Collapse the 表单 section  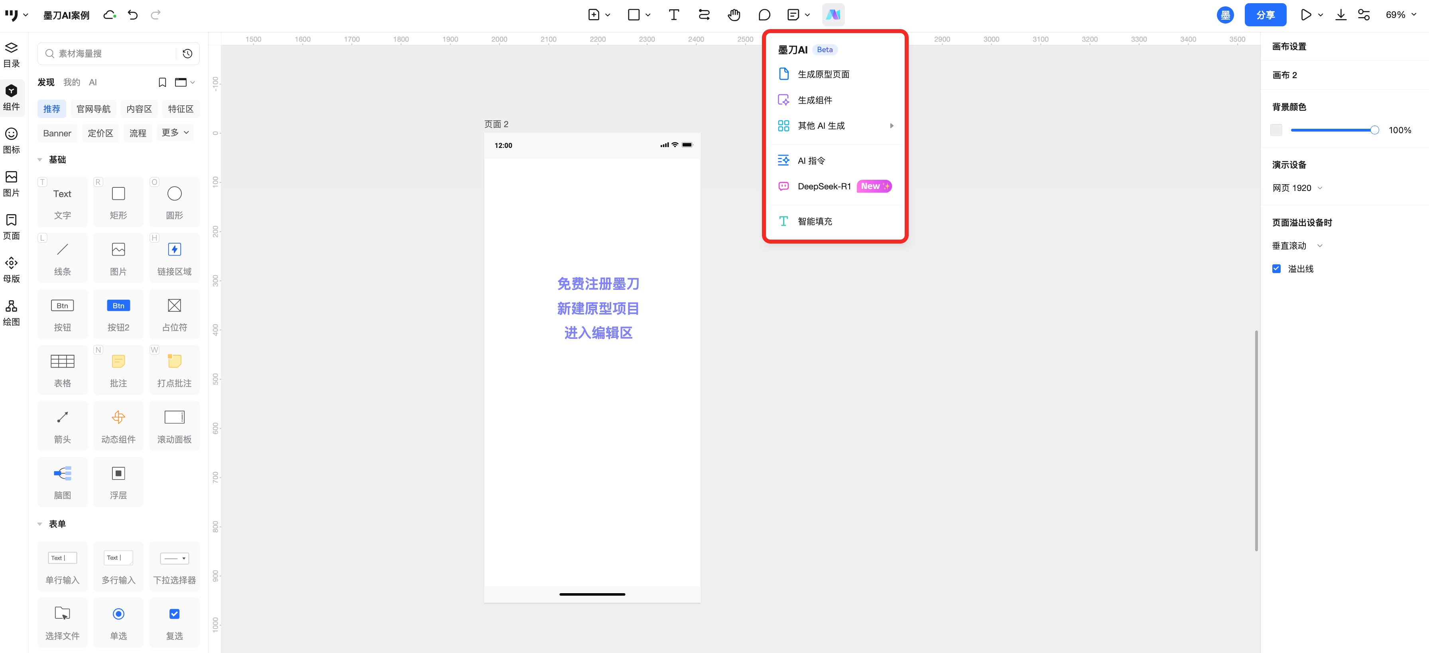point(40,524)
